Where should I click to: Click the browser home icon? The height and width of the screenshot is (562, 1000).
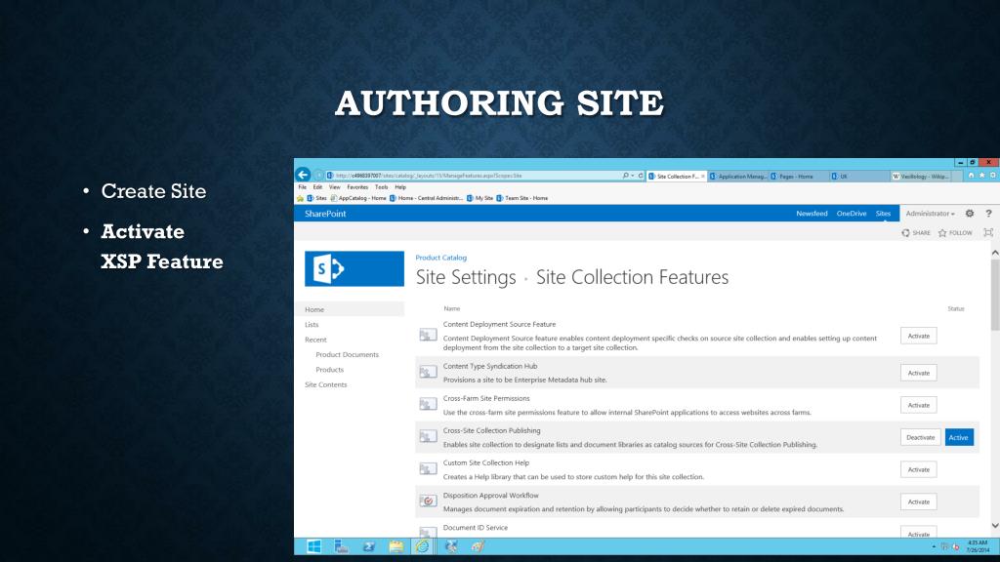[971, 176]
